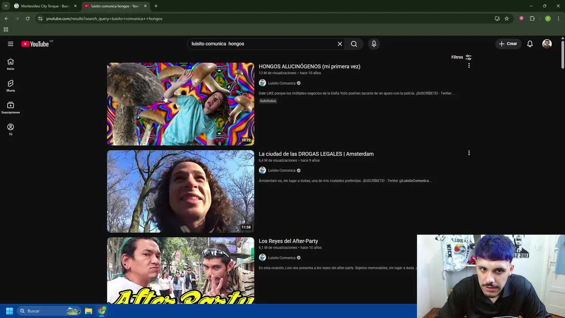Reload the current page
Image resolution: width=565 pixels, height=318 pixels.
27,19
